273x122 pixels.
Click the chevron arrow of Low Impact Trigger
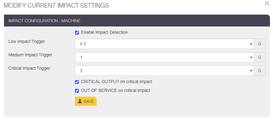click(x=251, y=44)
